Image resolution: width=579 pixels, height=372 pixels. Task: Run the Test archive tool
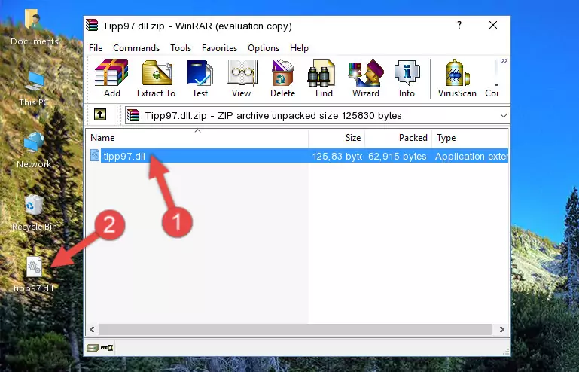pyautogui.click(x=200, y=78)
